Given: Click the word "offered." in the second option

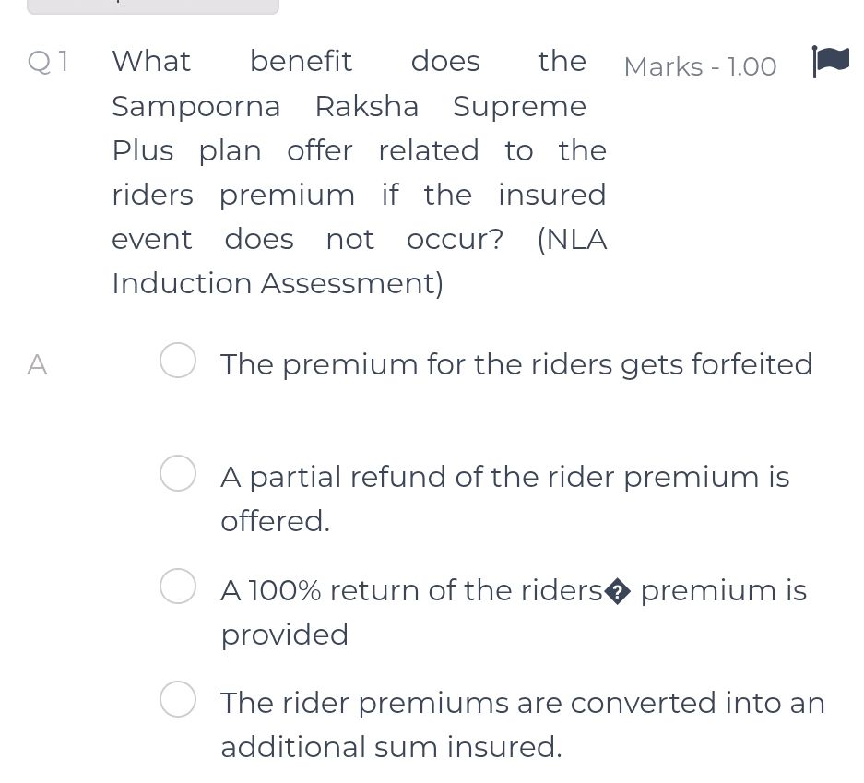Looking at the screenshot, I should point(275,521).
